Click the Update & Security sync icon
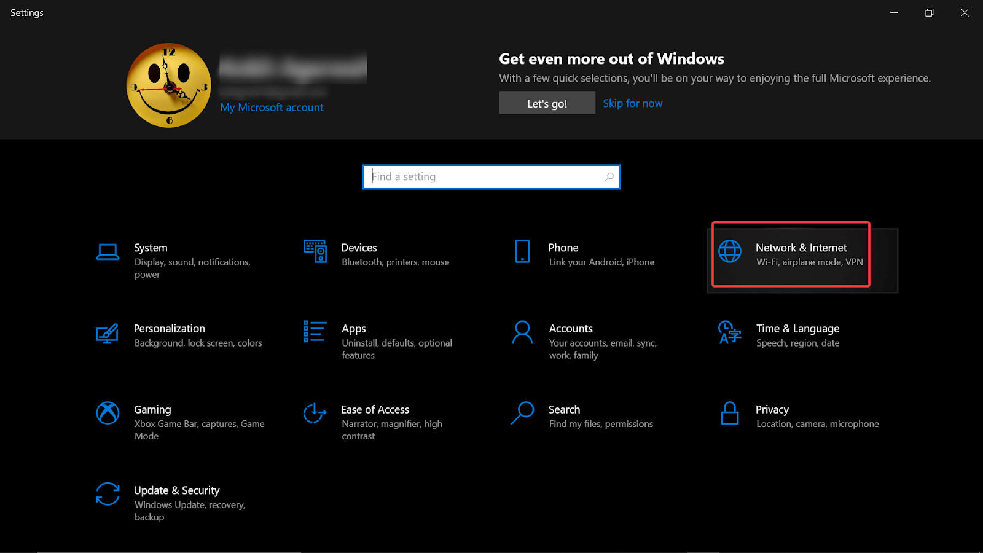This screenshot has width=983, height=553. click(108, 494)
